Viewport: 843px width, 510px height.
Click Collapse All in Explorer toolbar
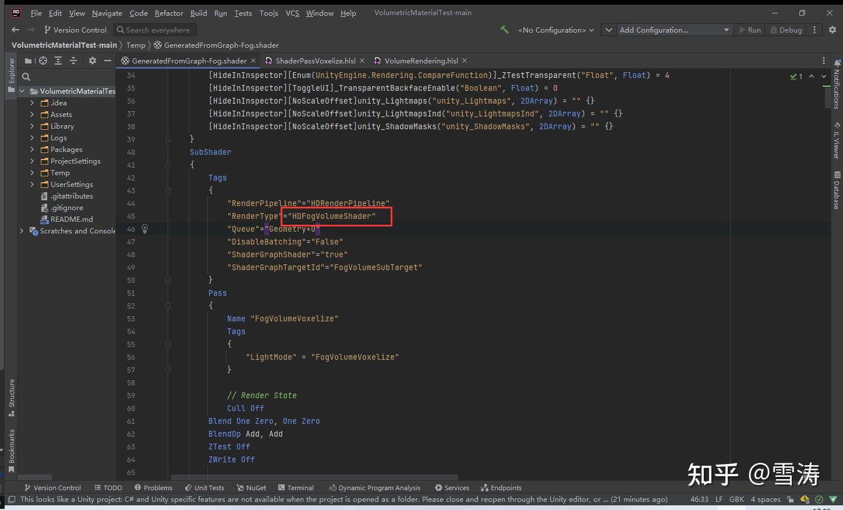coord(73,61)
